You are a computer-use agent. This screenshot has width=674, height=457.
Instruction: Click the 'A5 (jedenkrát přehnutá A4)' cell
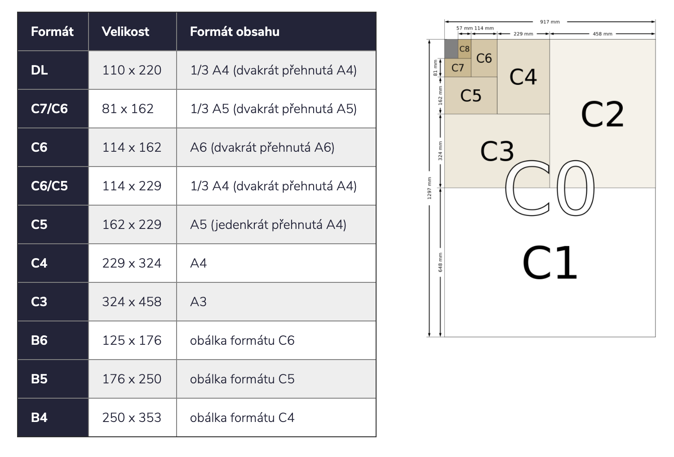pyautogui.click(x=268, y=224)
